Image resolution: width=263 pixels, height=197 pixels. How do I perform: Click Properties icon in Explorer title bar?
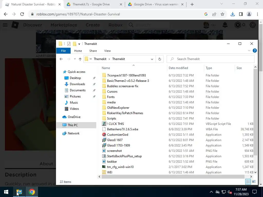click(x=69, y=44)
